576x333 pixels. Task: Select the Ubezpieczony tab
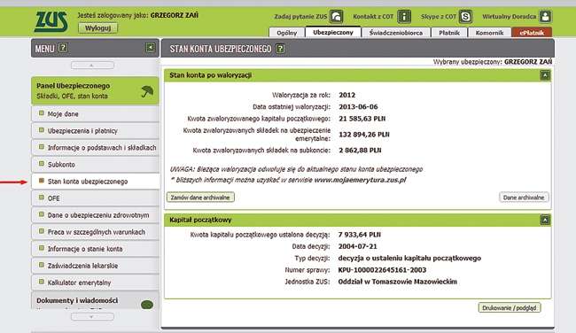tap(333, 32)
